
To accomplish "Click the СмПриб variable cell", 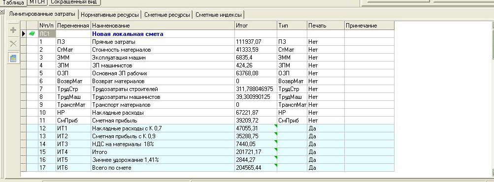I will click(73, 121).
